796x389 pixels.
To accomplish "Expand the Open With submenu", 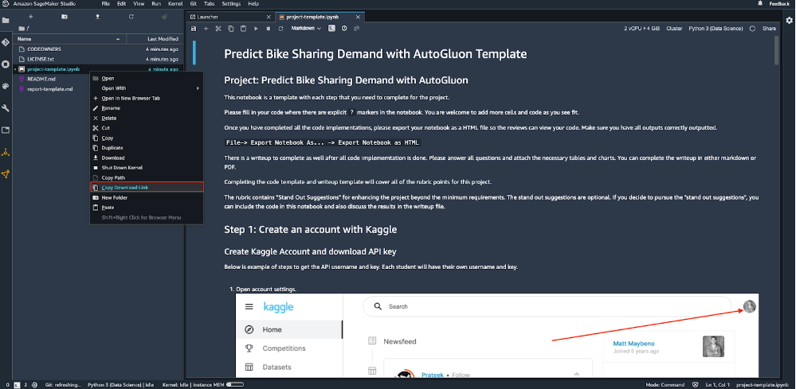I will point(147,88).
